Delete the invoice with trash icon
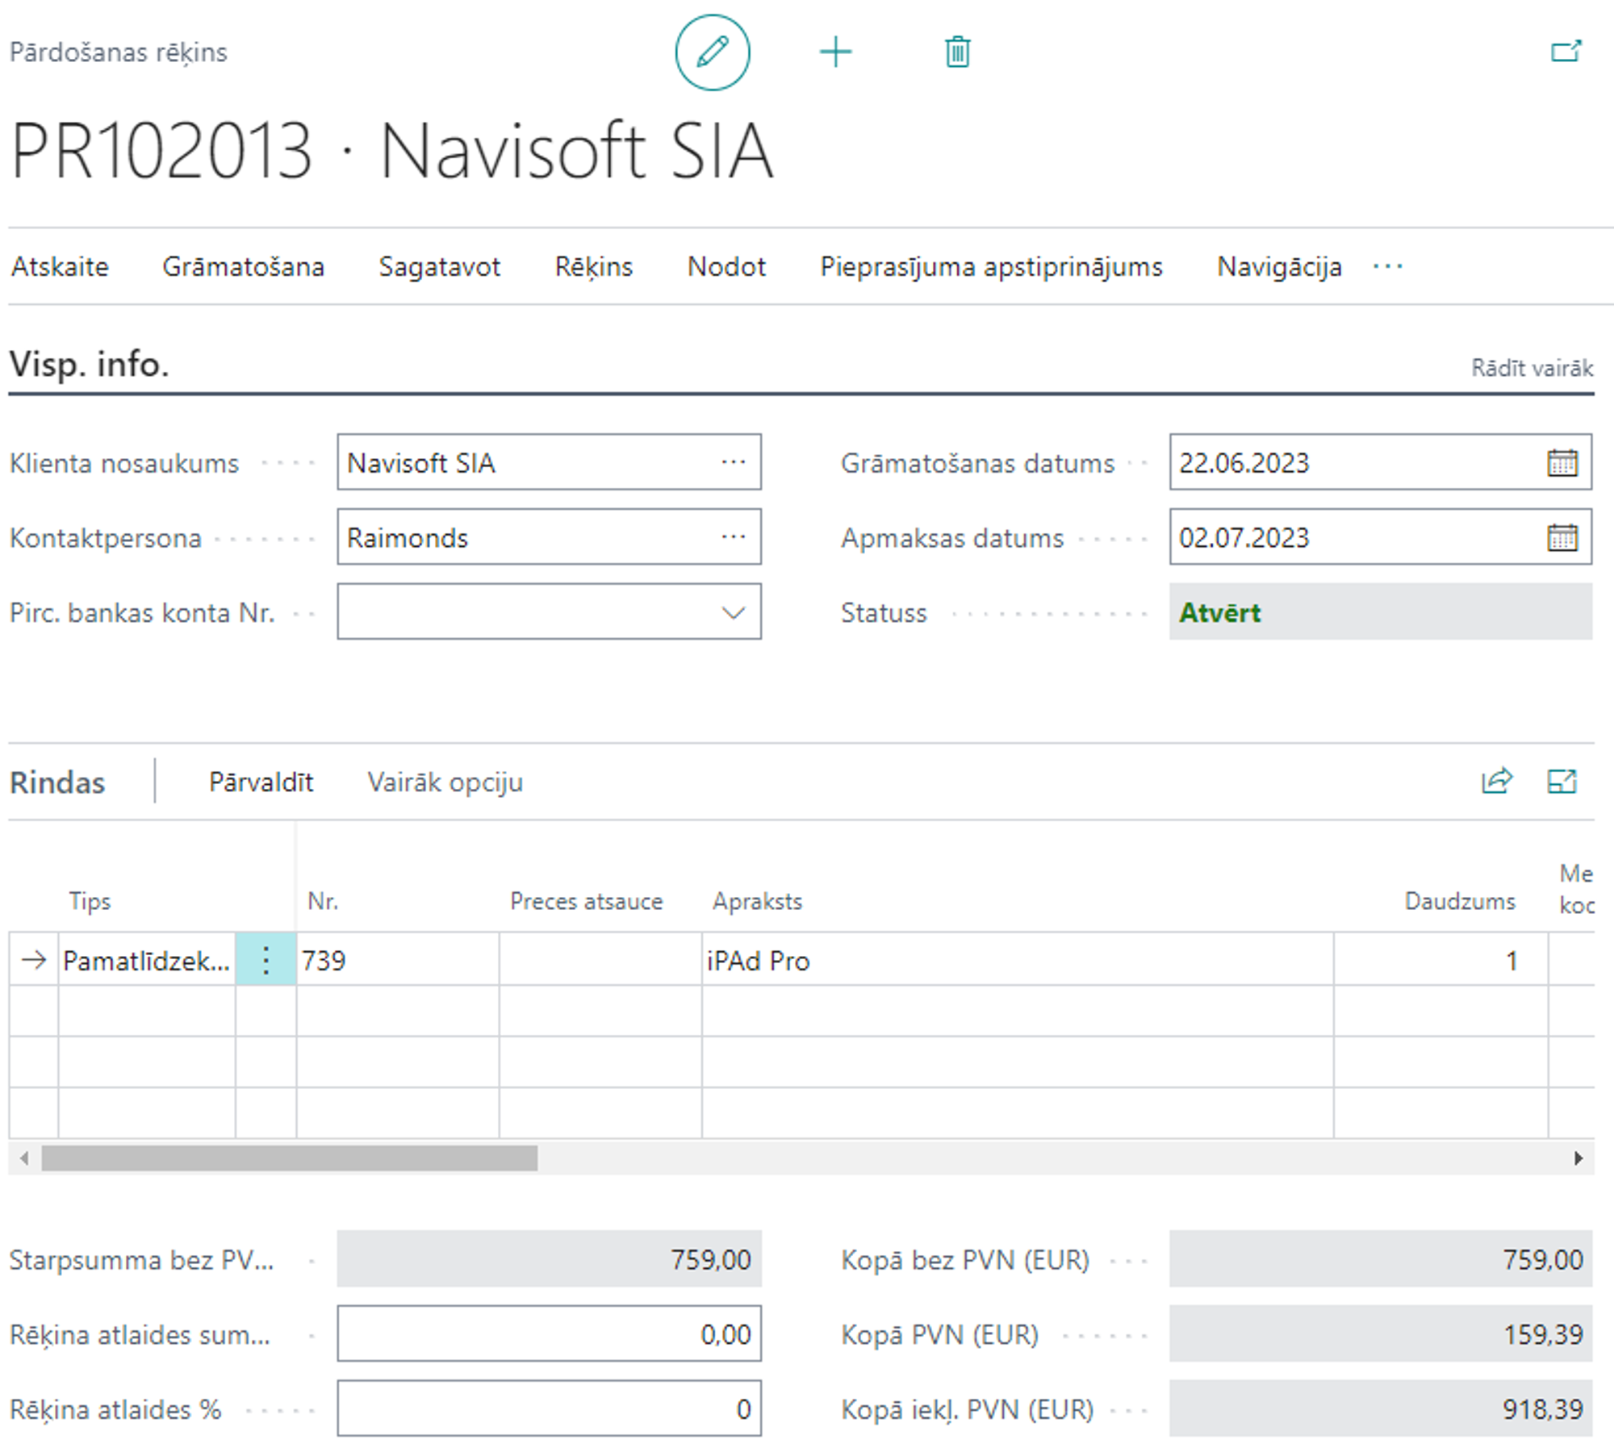The image size is (1614, 1452). (957, 52)
